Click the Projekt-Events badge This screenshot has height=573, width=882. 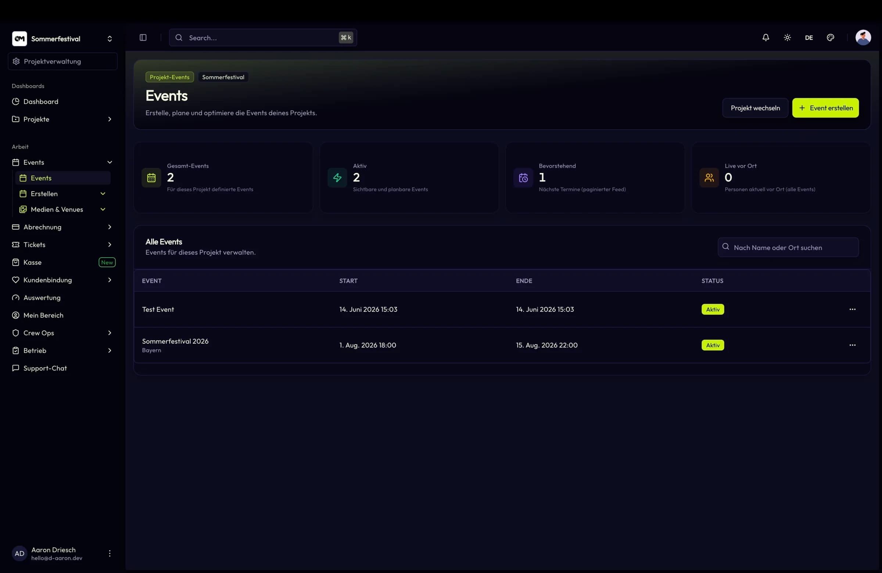(169, 77)
